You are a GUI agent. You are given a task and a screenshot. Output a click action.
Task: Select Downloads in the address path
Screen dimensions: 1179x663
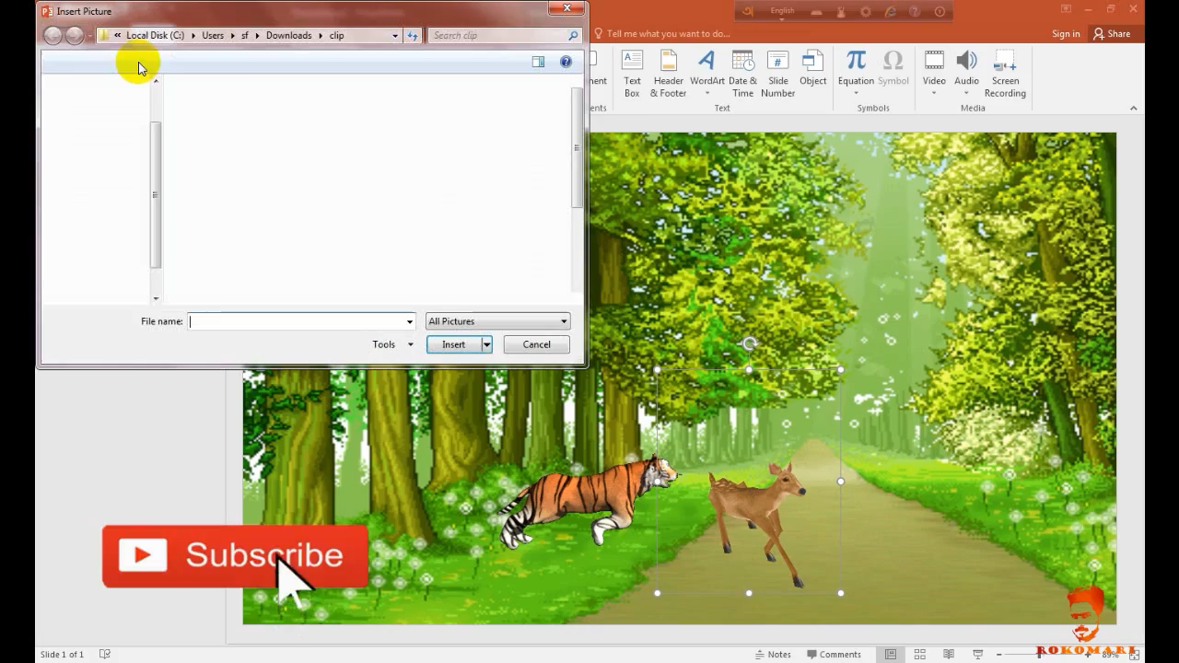click(x=289, y=36)
